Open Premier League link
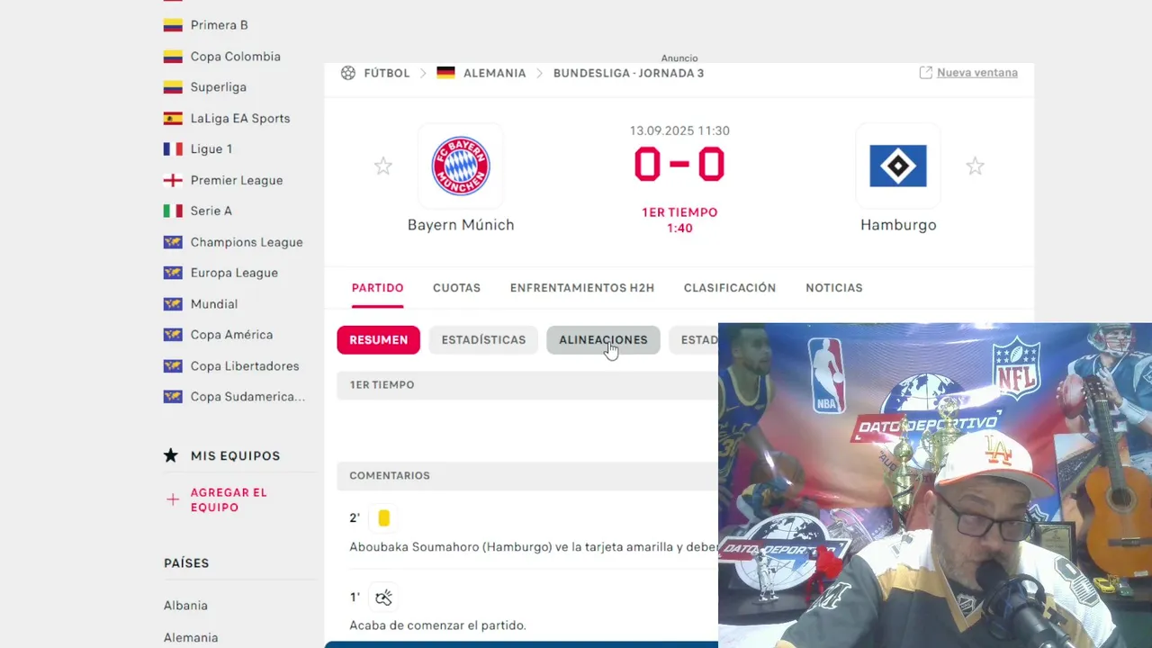The width and height of the screenshot is (1152, 648). coord(237,180)
